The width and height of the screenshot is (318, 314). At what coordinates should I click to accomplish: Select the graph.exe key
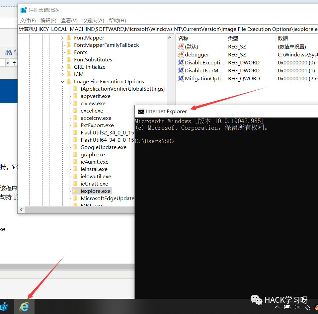(93, 155)
